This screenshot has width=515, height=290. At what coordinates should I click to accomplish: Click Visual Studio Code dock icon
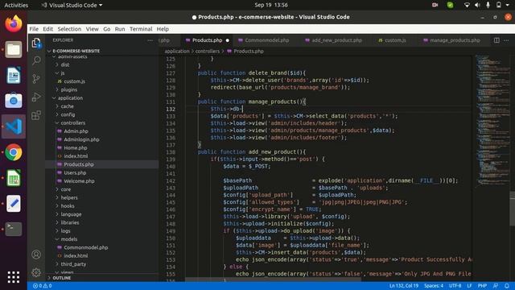[x=14, y=126]
